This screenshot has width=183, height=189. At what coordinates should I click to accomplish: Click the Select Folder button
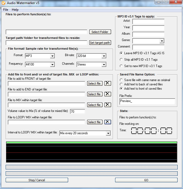100,32
